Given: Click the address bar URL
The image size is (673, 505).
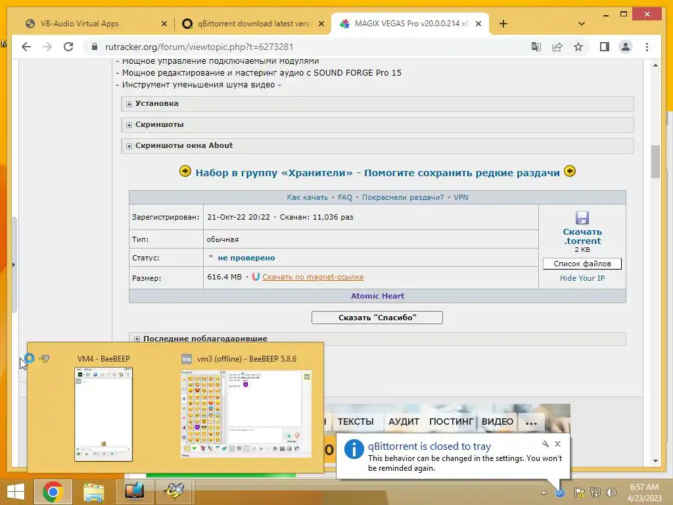Looking at the screenshot, I should pyautogui.click(x=199, y=47).
